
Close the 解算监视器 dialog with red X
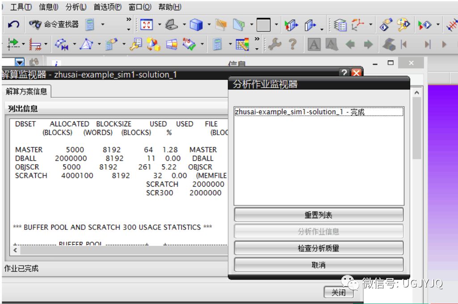click(357, 73)
